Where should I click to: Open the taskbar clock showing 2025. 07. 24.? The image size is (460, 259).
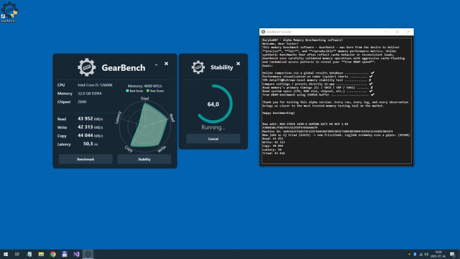[x=438, y=254]
